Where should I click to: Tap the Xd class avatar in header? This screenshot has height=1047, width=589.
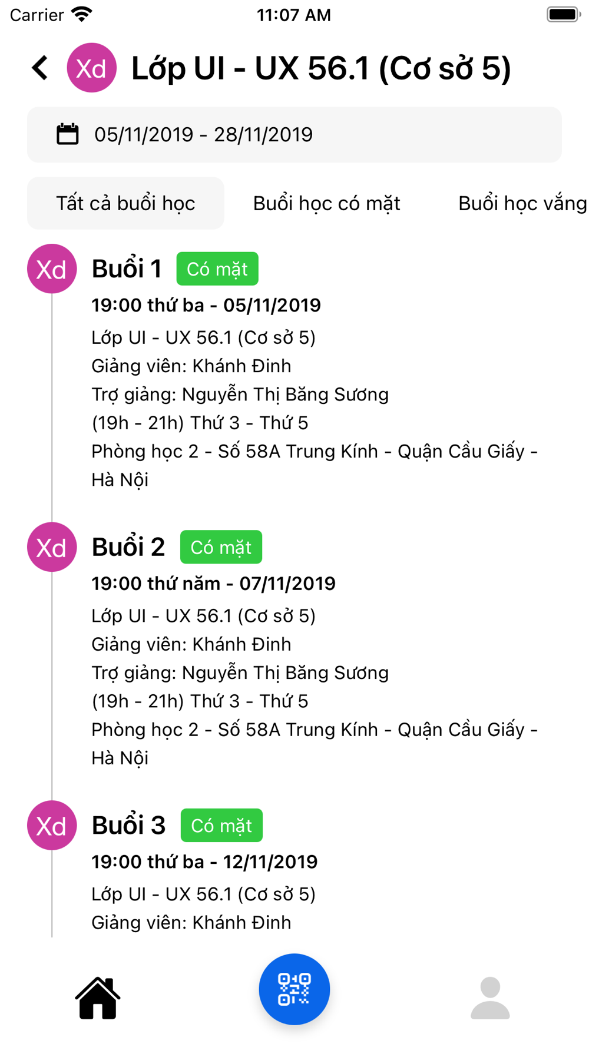[x=91, y=68]
